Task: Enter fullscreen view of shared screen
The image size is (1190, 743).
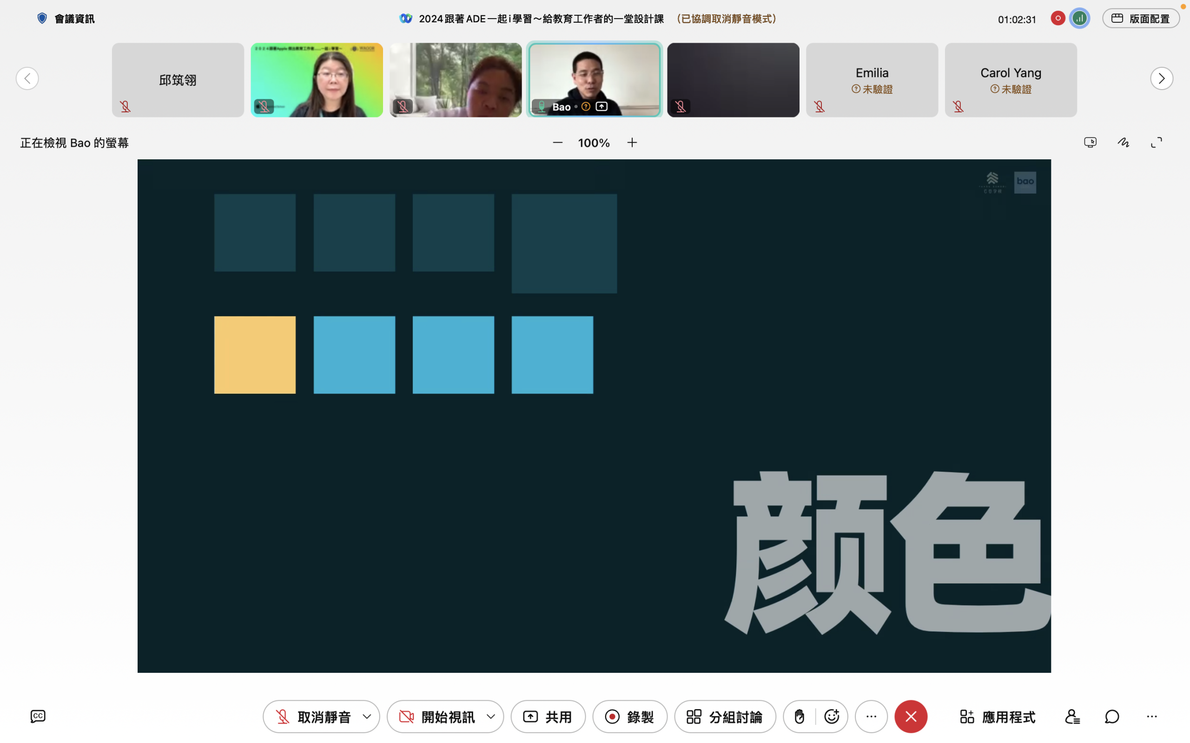Action: pyautogui.click(x=1157, y=143)
